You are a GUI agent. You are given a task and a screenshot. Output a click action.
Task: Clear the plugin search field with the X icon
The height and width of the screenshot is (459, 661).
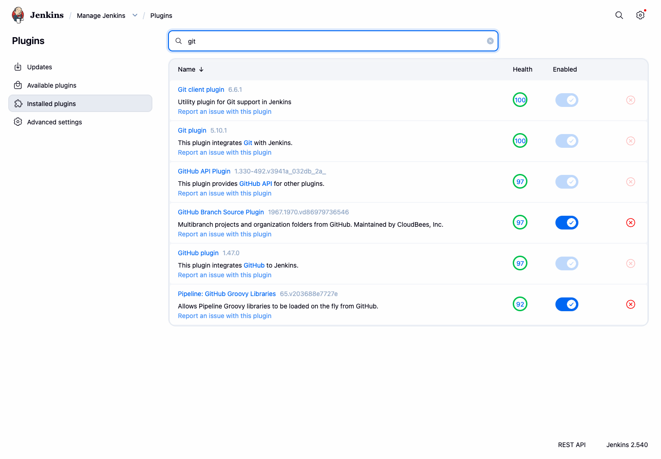tap(490, 41)
